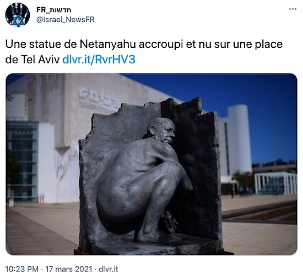Click the glass facade on photo's left
Image resolution: width=303 pixels, height=279 pixels.
pyautogui.click(x=22, y=161)
